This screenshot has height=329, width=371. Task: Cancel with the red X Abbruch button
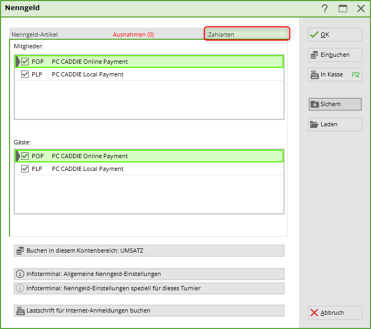[x=334, y=313]
